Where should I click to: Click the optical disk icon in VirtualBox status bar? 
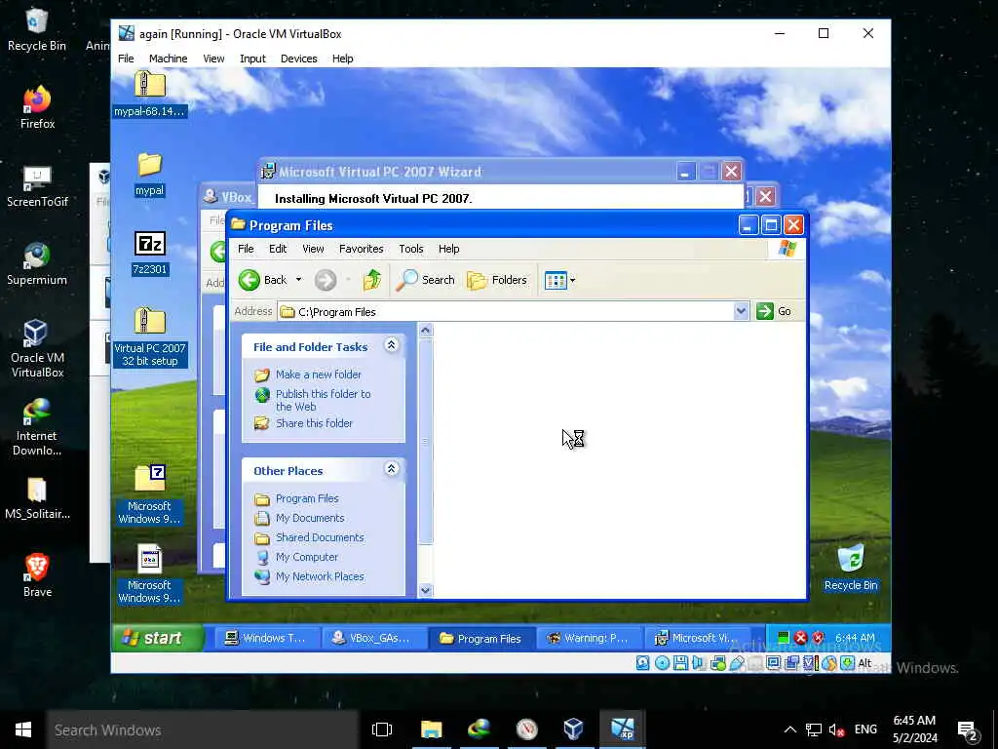tap(662, 663)
